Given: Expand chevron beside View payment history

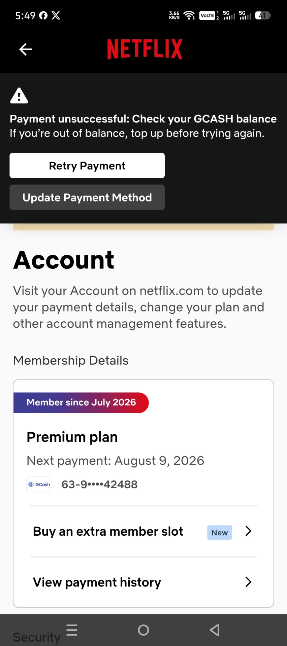Looking at the screenshot, I should pyautogui.click(x=248, y=582).
